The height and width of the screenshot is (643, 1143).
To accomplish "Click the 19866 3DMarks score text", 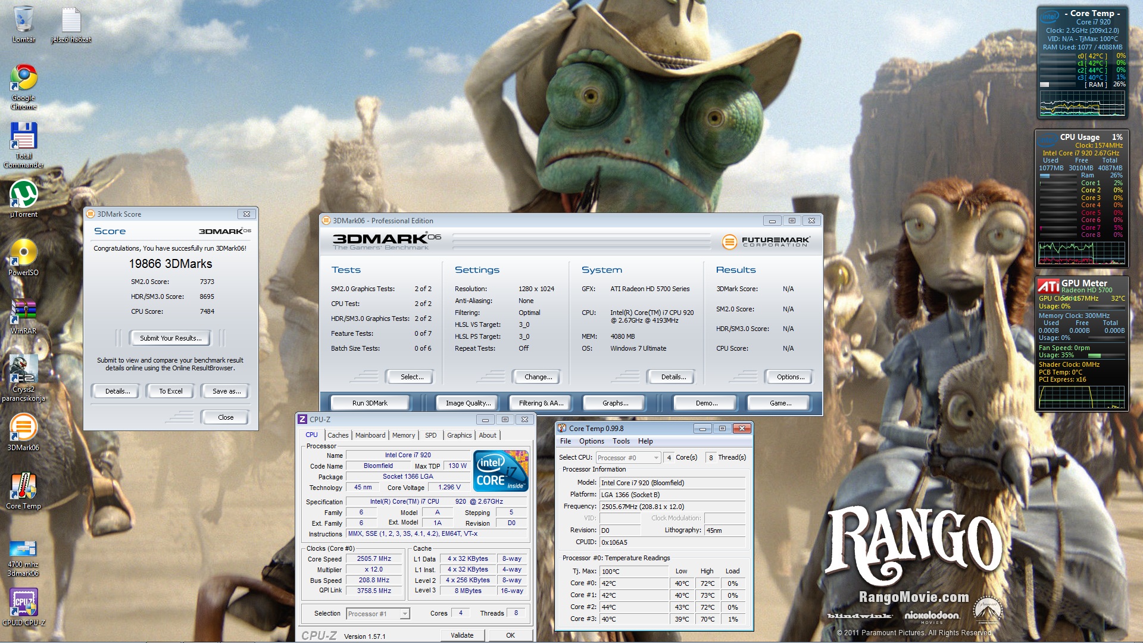I will (170, 264).
